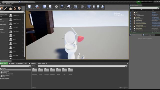160x90 pixels.
Task: Click the Source toolbar icon
Action: [56, 7]
